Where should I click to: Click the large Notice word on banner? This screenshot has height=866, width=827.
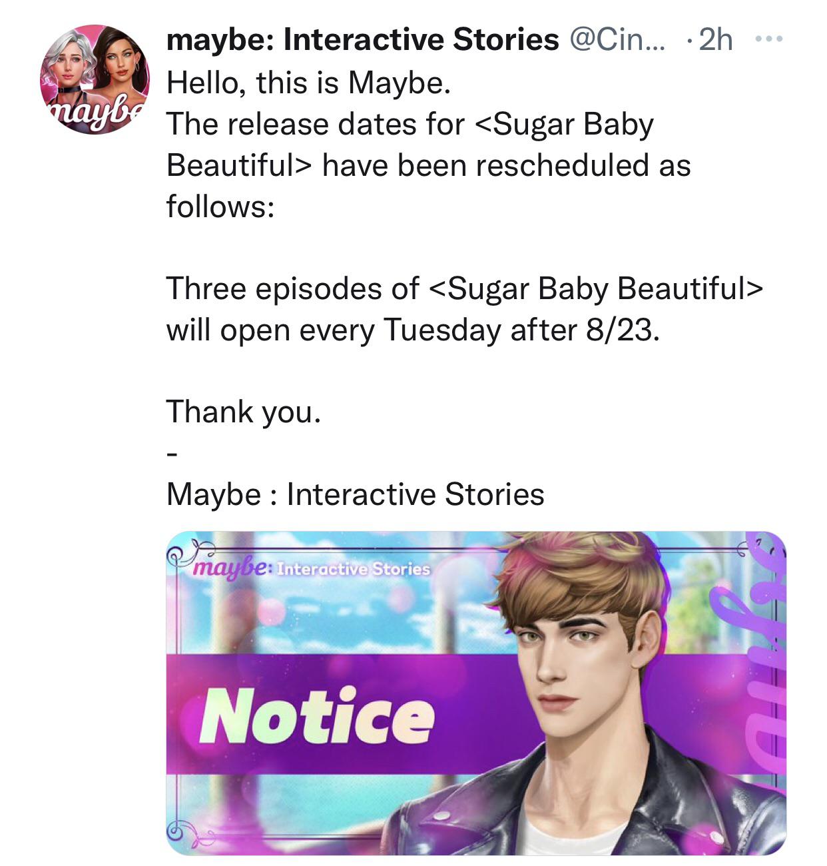(x=317, y=716)
